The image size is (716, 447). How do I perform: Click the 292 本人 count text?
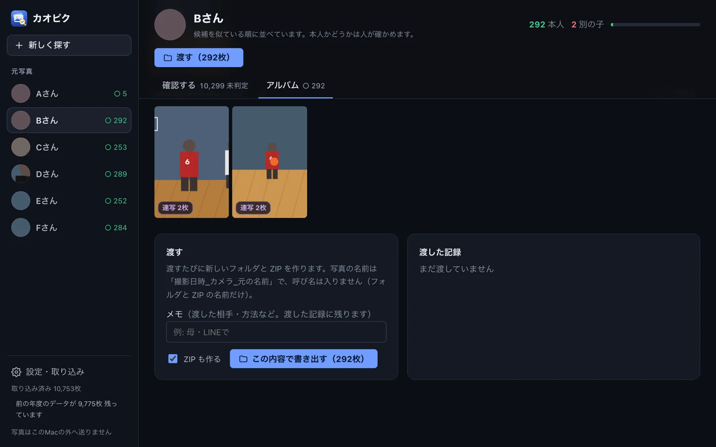point(546,25)
